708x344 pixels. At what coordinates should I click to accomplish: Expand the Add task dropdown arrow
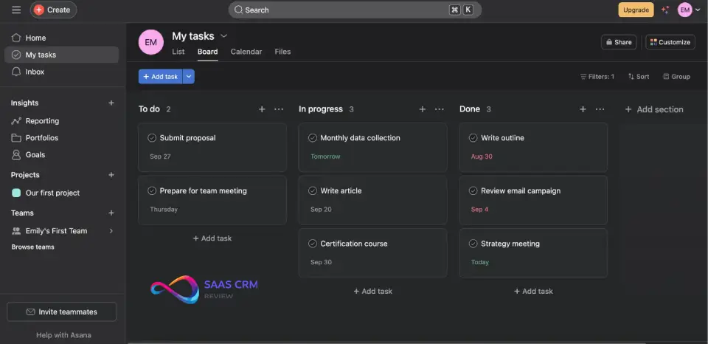click(189, 77)
